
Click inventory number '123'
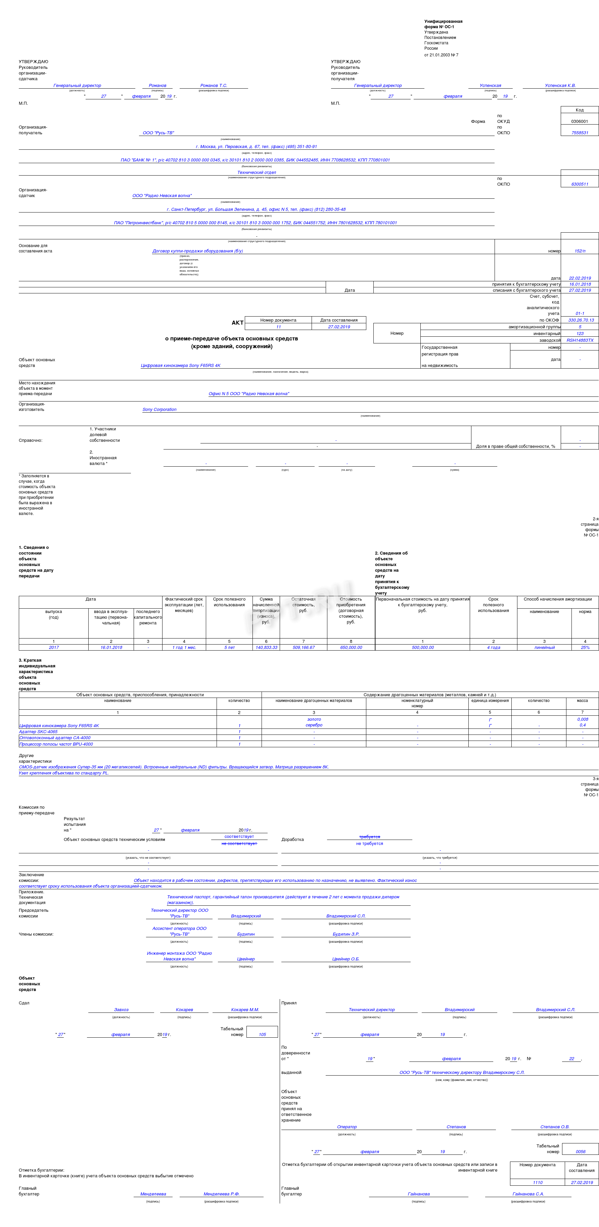tap(580, 333)
